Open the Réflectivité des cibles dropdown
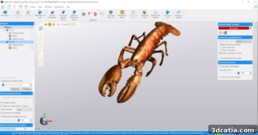Viewport: 258px width, 135px height. pyautogui.click(x=244, y=41)
